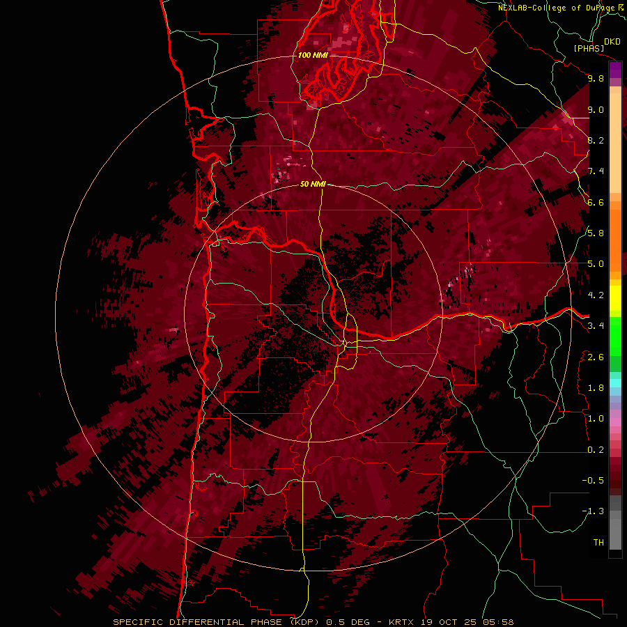This screenshot has height=627, width=627.
Task: Click the 3.4 value on color scale
Action: 596,326
